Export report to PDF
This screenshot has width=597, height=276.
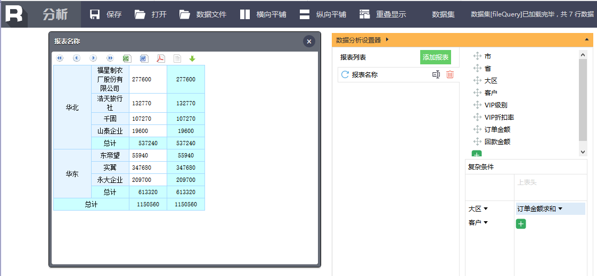(x=160, y=58)
